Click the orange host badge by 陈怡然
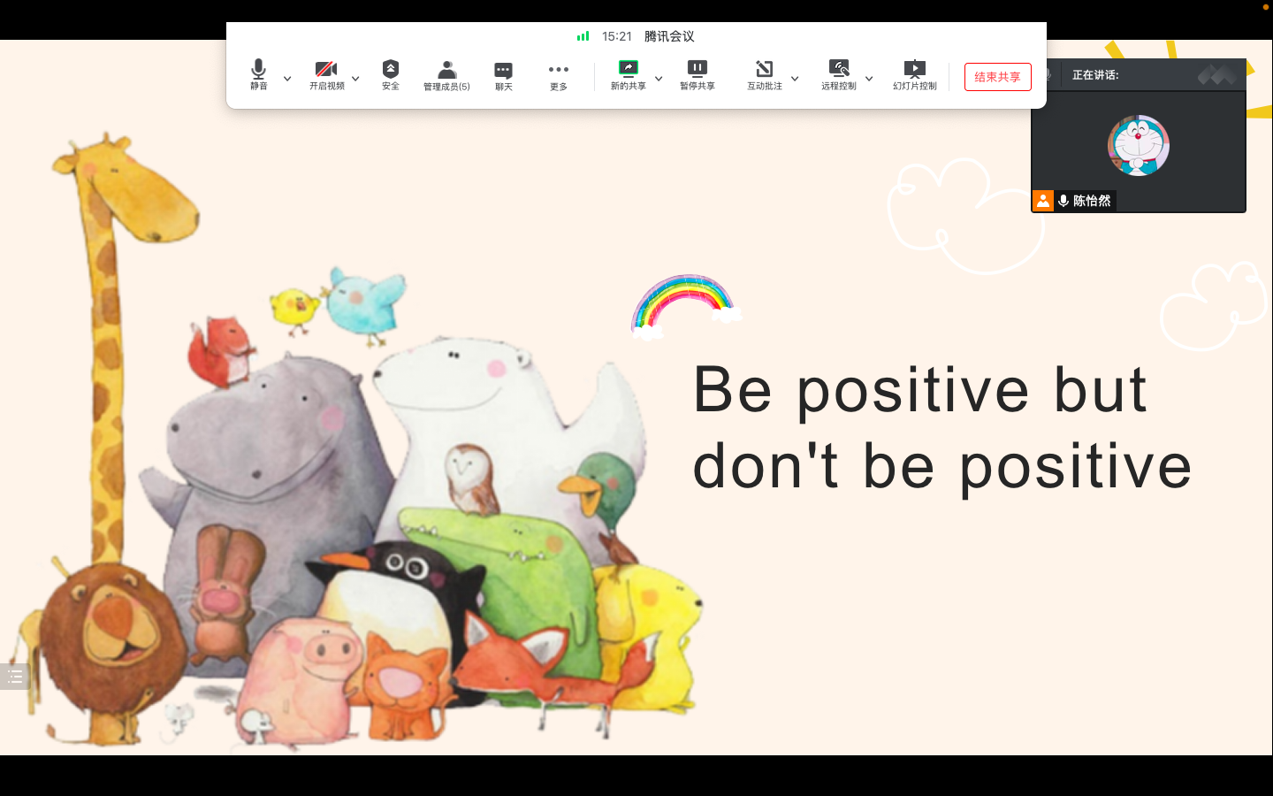This screenshot has width=1273, height=796. point(1043,201)
